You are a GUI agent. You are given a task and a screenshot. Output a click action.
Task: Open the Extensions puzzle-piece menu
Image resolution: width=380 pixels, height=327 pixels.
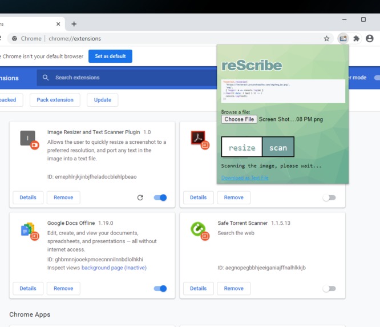point(356,39)
